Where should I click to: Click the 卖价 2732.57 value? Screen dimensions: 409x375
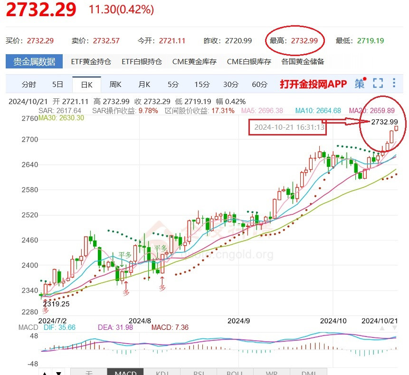106,41
